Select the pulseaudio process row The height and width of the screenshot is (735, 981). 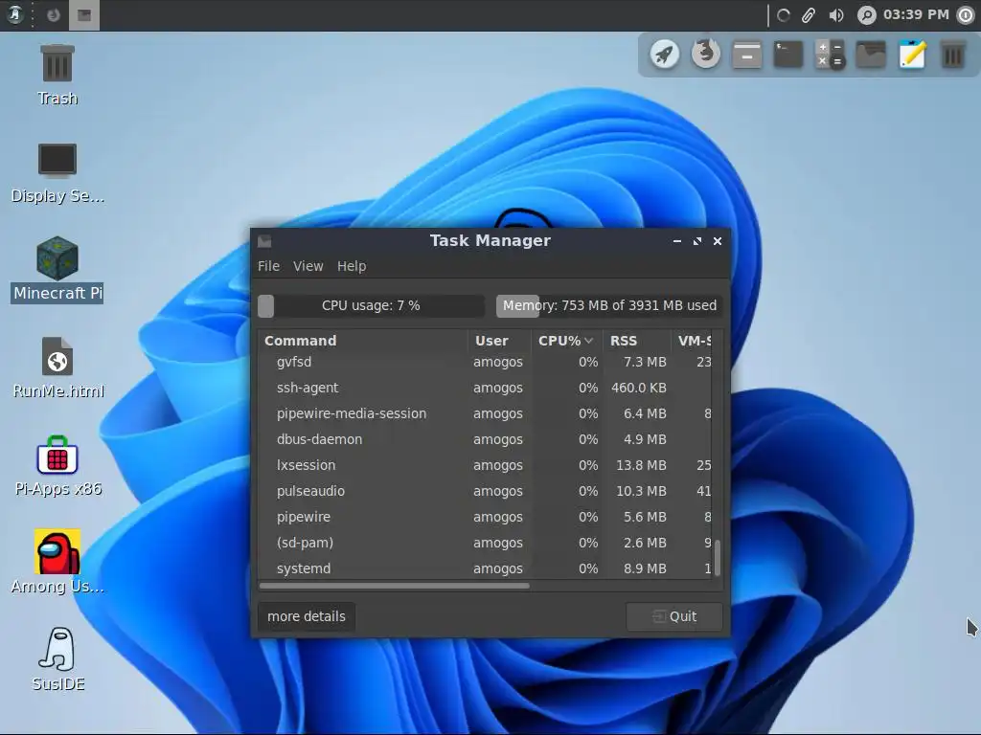click(485, 491)
